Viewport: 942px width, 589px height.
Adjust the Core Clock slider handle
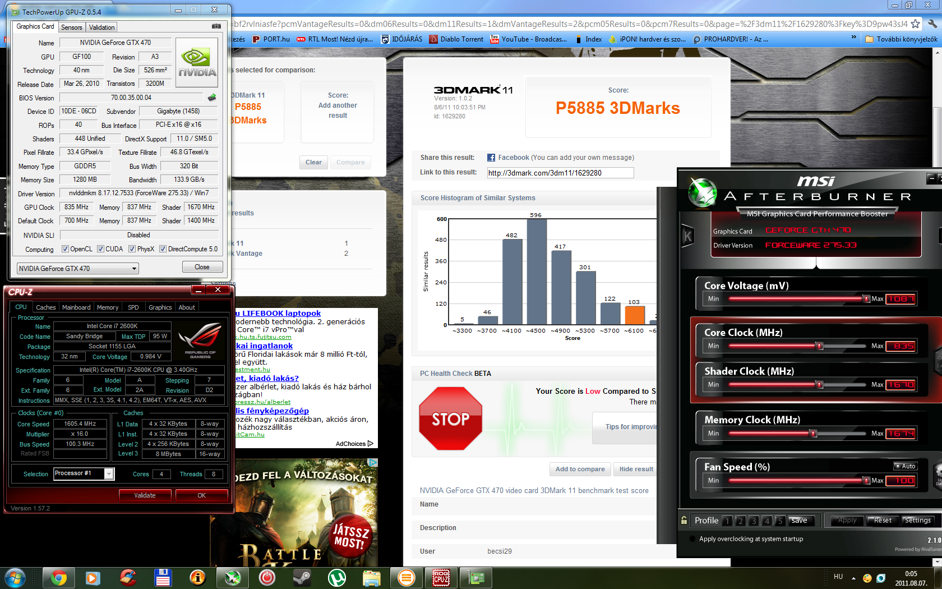(x=820, y=346)
